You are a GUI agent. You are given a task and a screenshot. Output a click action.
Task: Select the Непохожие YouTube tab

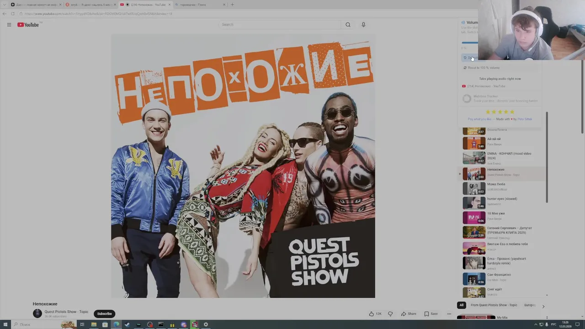[x=145, y=5]
